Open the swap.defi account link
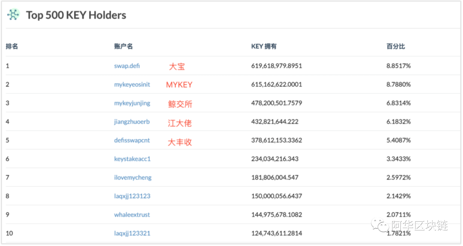The height and width of the screenshot is (246, 463). (x=127, y=66)
